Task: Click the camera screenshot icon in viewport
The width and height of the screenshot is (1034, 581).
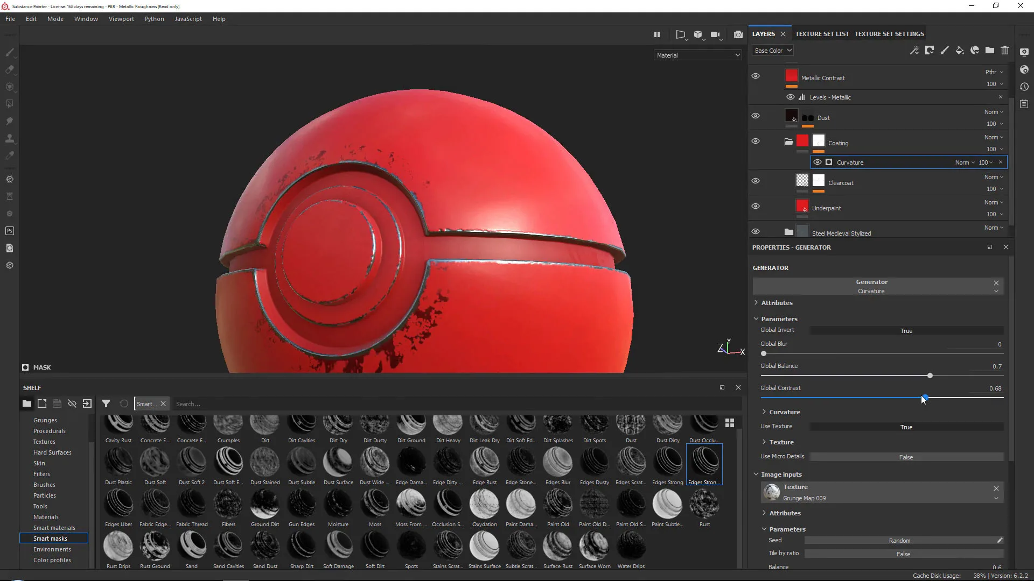Action: coord(738,34)
